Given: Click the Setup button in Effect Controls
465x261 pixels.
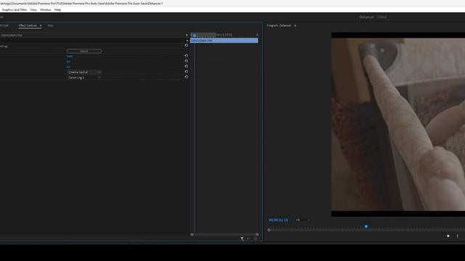Looking at the screenshot, I should pyautogui.click(x=84, y=51).
